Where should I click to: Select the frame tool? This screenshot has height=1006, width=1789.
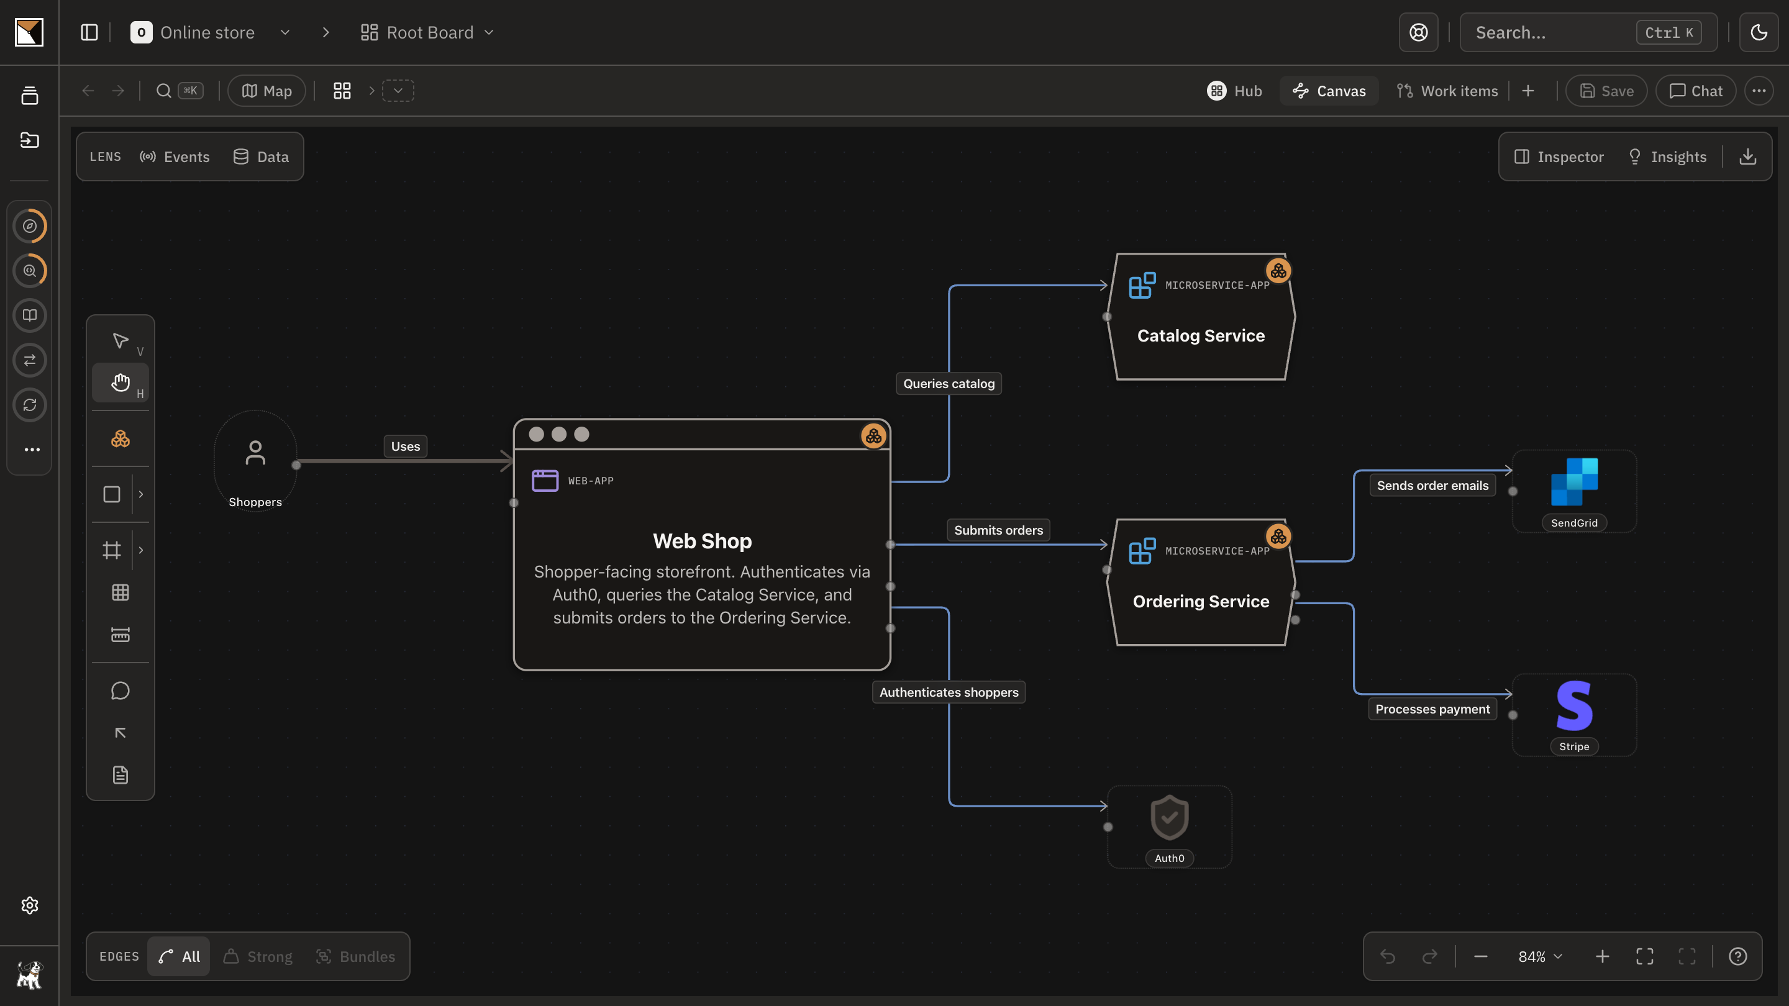click(112, 550)
